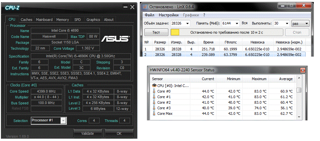The height and width of the screenshot is (141, 320).
Task: Click the Core Speed value 4399.0 MHz
Action: 47,91
